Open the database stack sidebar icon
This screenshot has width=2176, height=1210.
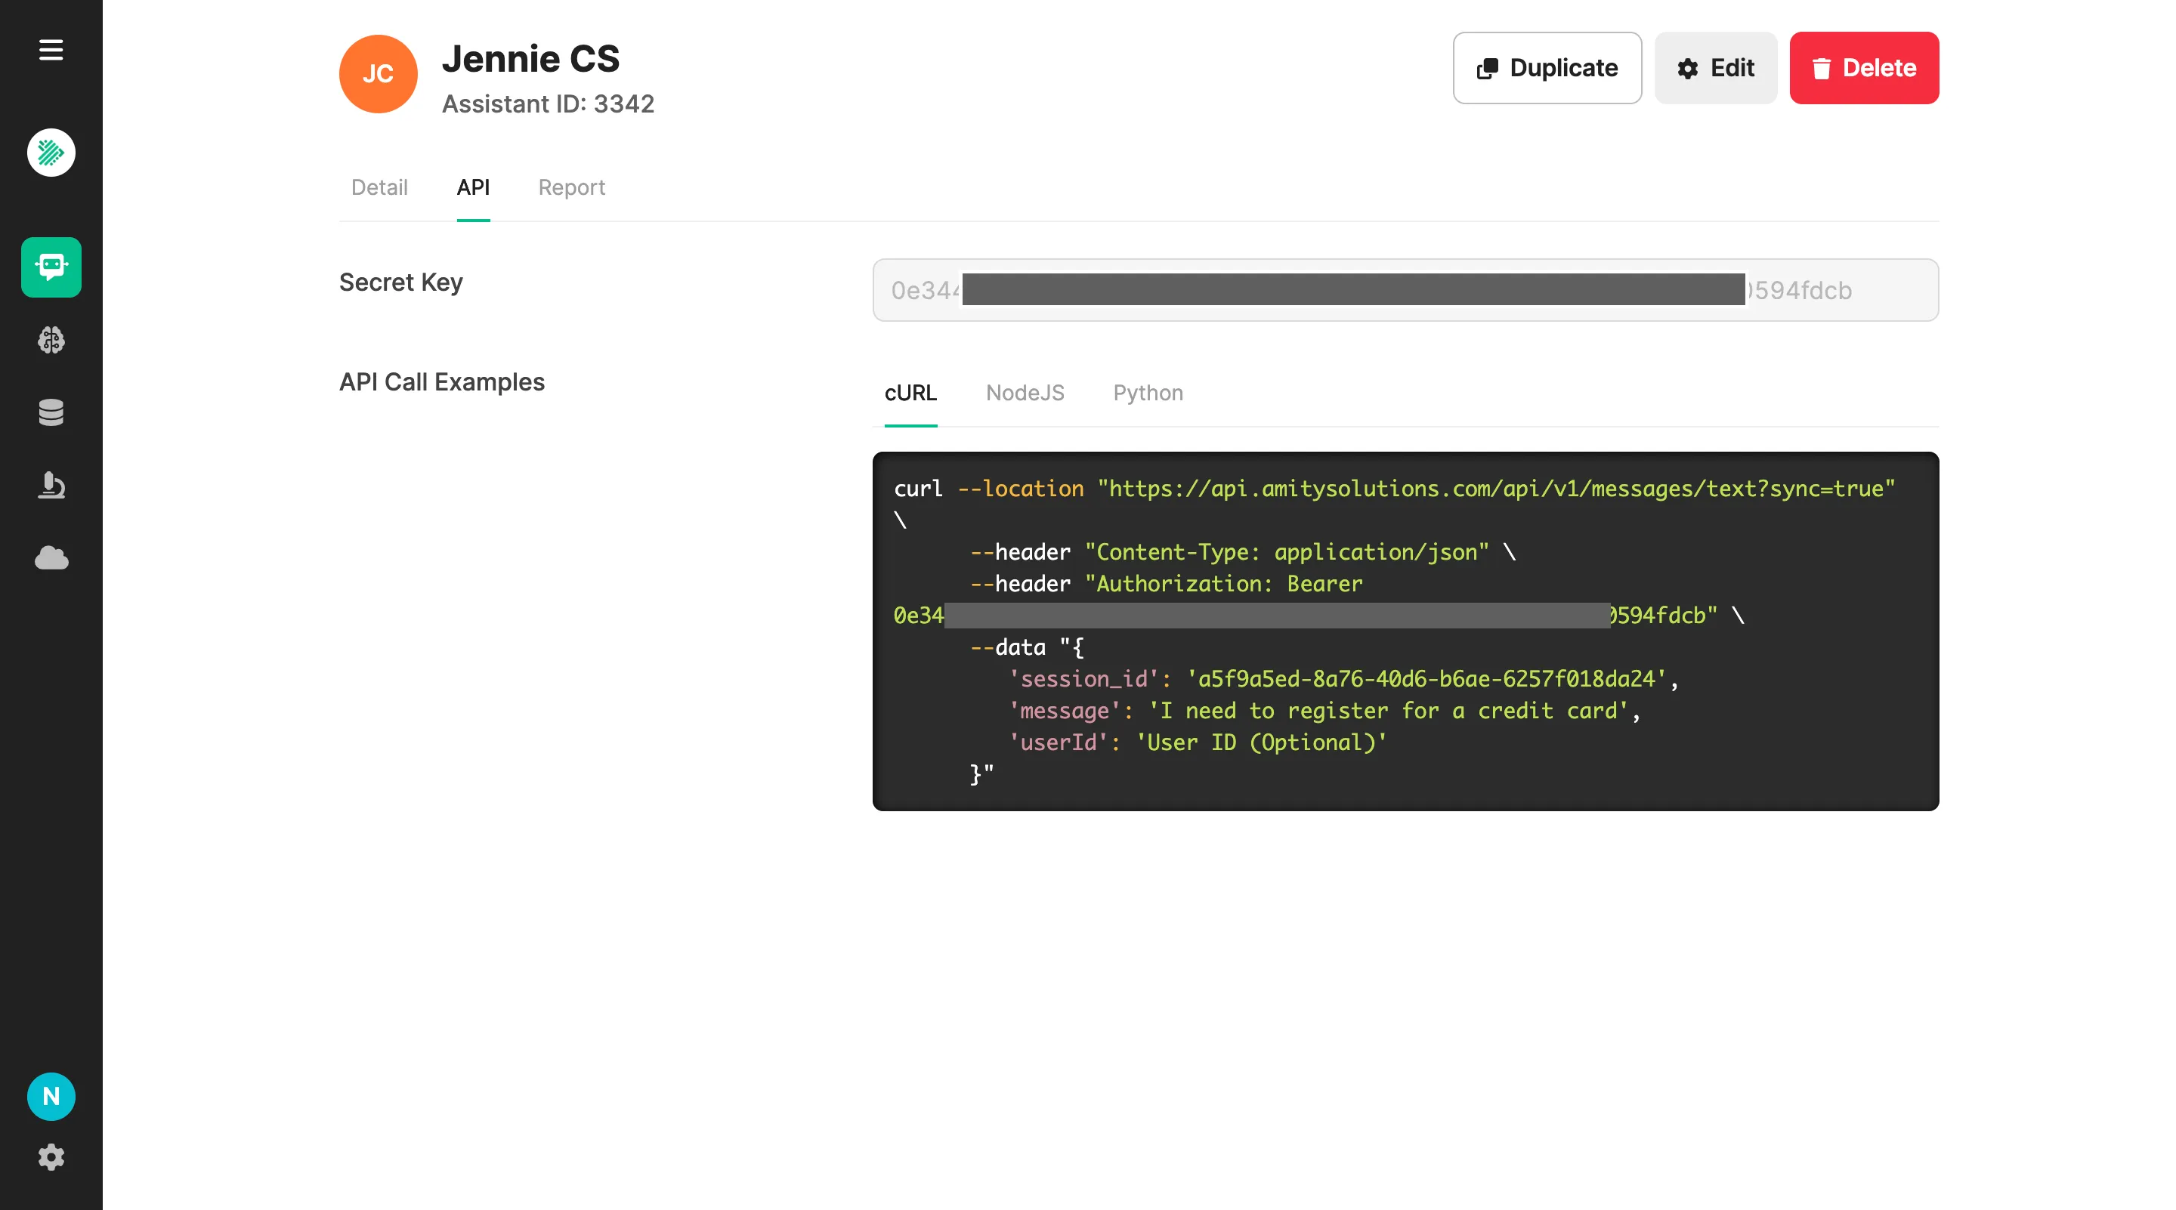click(x=51, y=412)
